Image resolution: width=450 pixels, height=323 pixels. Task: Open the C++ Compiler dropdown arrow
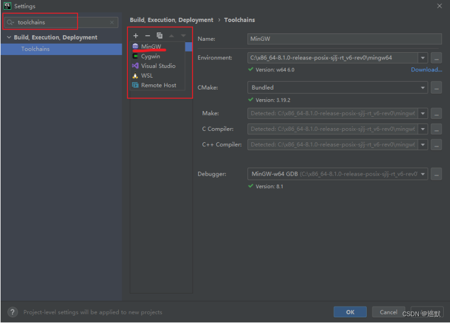click(x=423, y=144)
